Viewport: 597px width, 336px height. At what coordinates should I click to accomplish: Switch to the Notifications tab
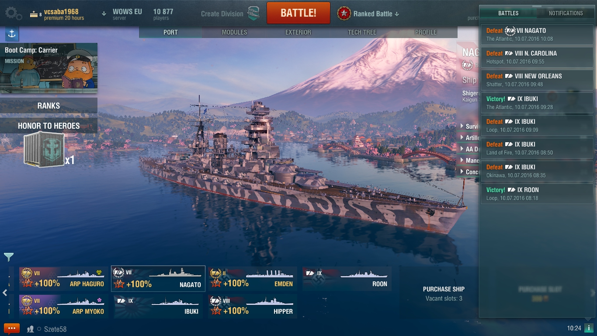tap(566, 13)
